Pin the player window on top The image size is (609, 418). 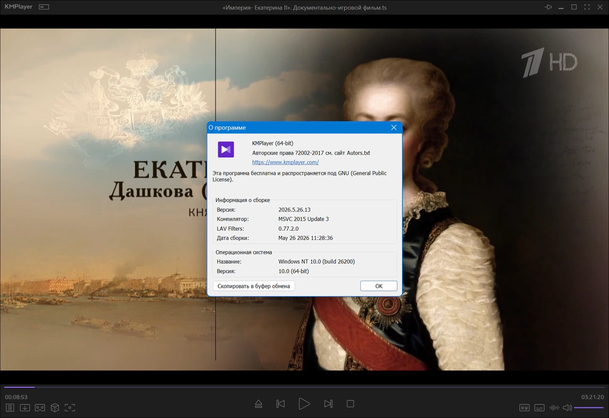click(548, 7)
